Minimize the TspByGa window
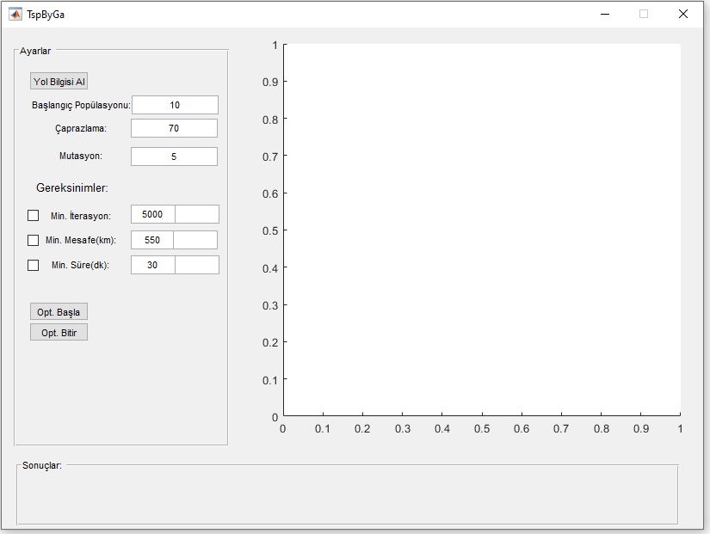 click(x=605, y=14)
